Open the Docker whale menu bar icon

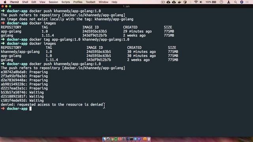click(x=179, y=2)
